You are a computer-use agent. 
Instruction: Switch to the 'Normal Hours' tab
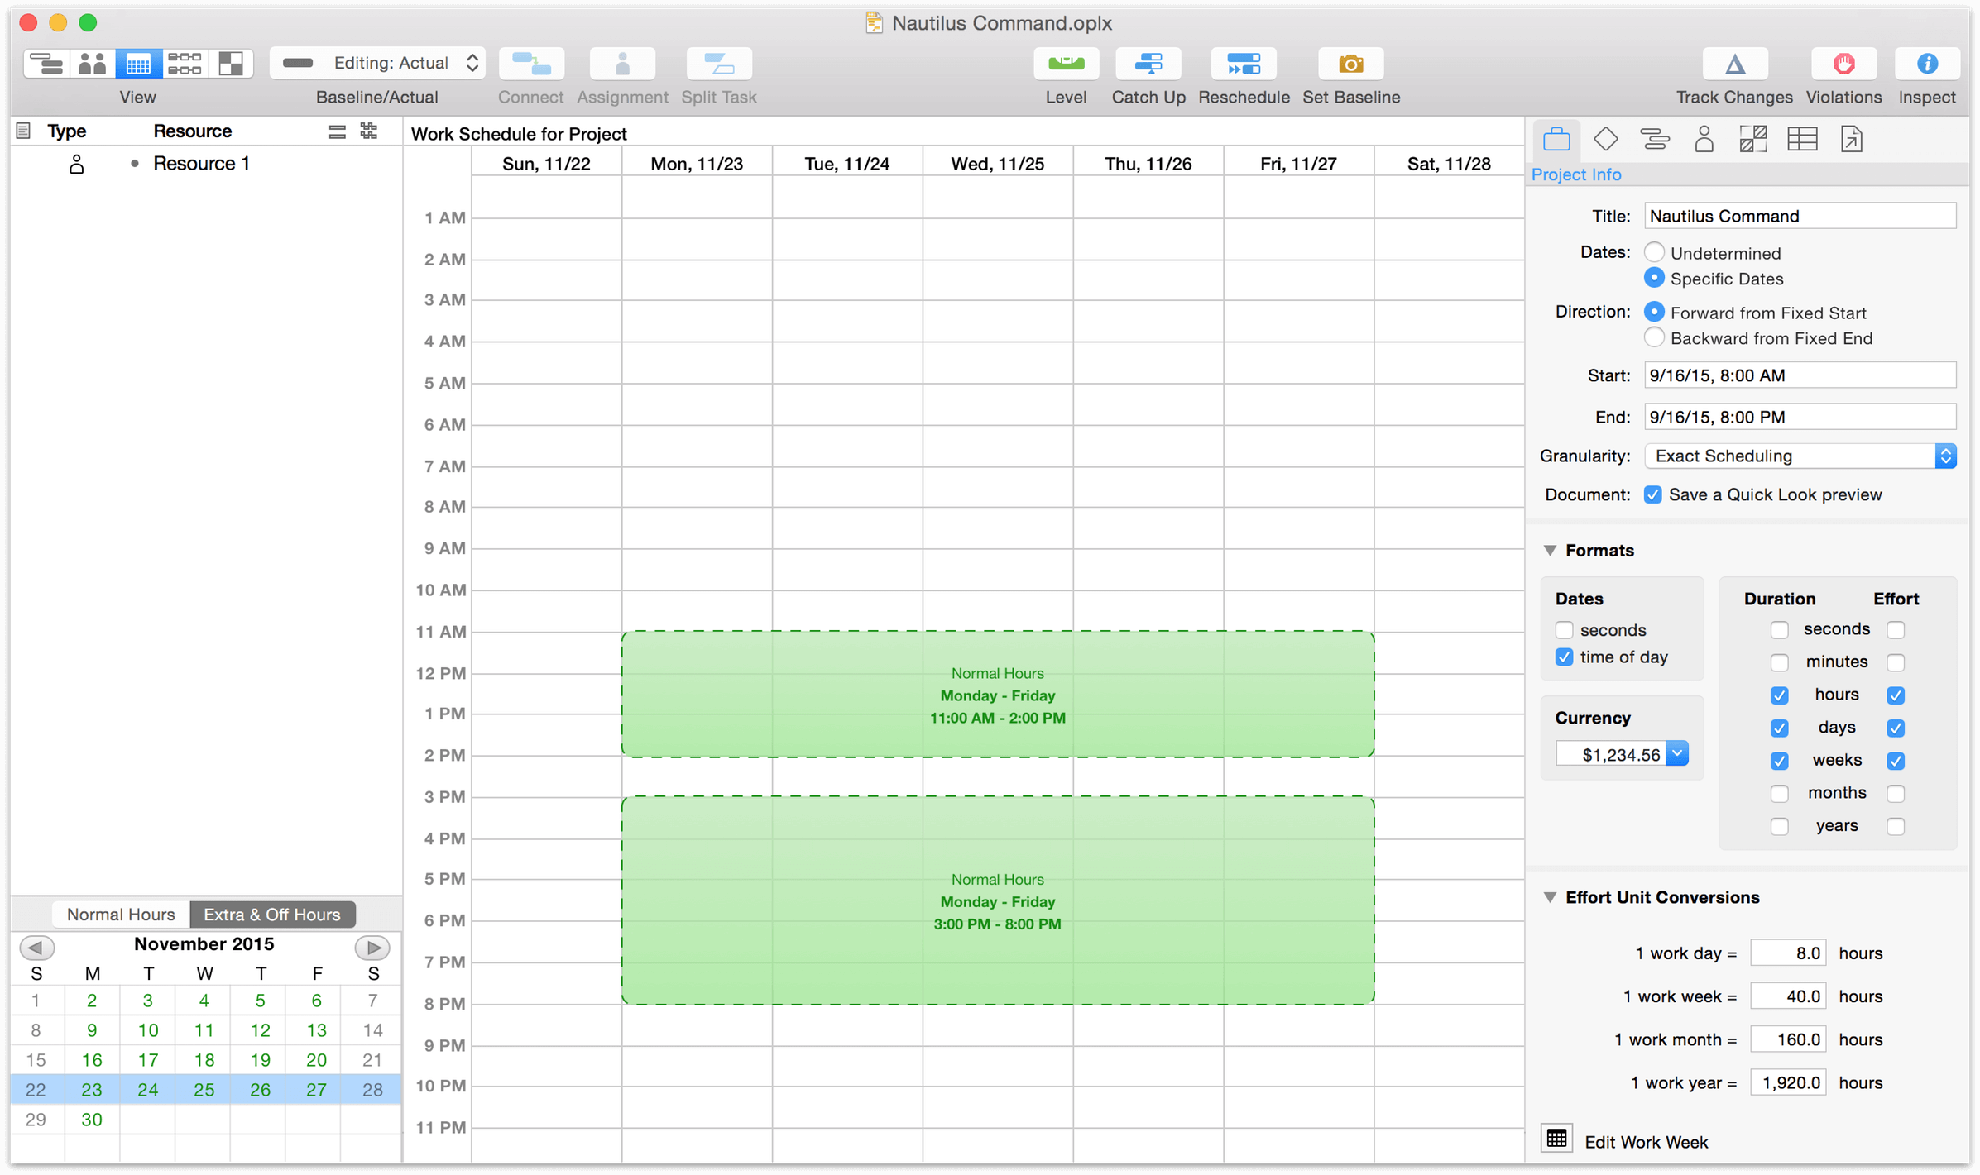[119, 914]
